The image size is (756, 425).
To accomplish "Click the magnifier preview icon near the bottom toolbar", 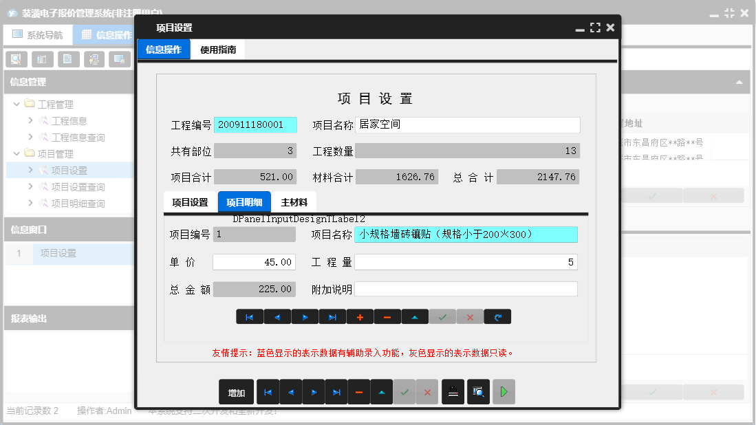I will point(478,391).
